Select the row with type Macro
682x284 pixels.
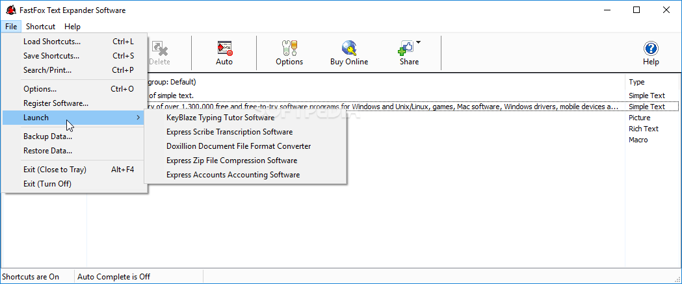tap(638, 140)
